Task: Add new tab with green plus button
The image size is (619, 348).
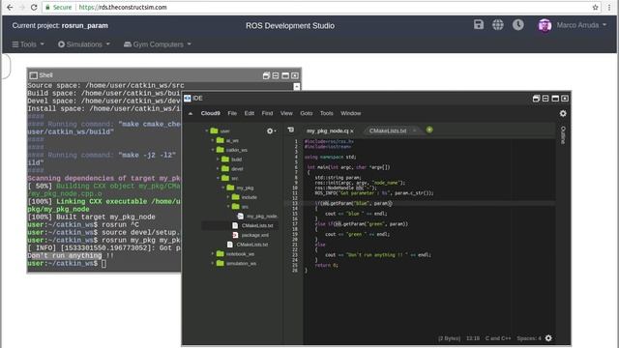Action: 429,130
